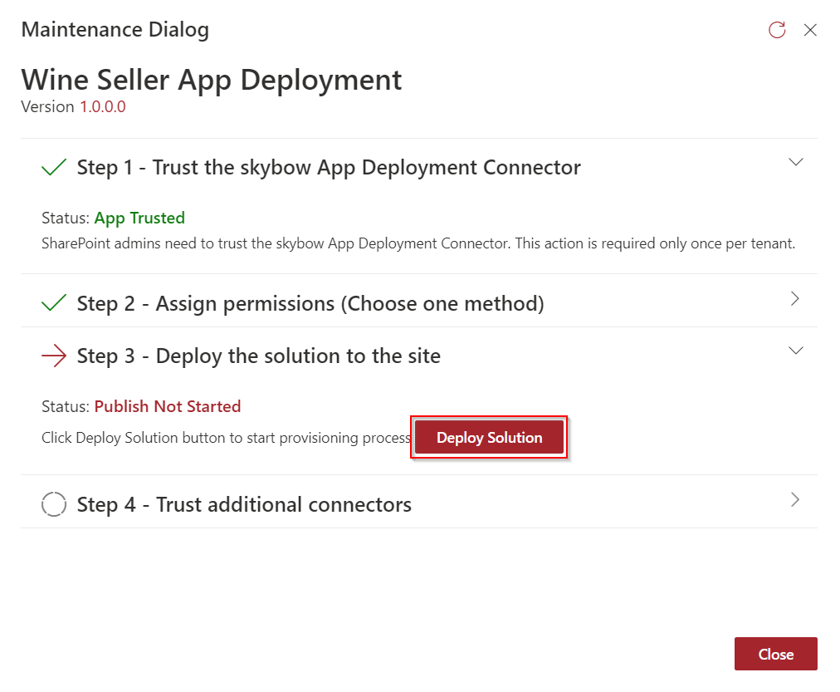This screenshot has height=692, width=840.
Task: Click pending circle icon beside Step 4
Action: (x=54, y=504)
